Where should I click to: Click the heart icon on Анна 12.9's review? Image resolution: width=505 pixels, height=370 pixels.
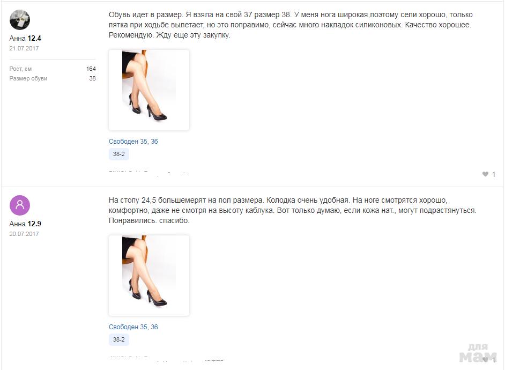(x=485, y=360)
